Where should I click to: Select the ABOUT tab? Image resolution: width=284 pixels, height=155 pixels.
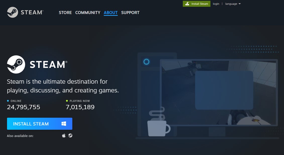click(x=110, y=13)
